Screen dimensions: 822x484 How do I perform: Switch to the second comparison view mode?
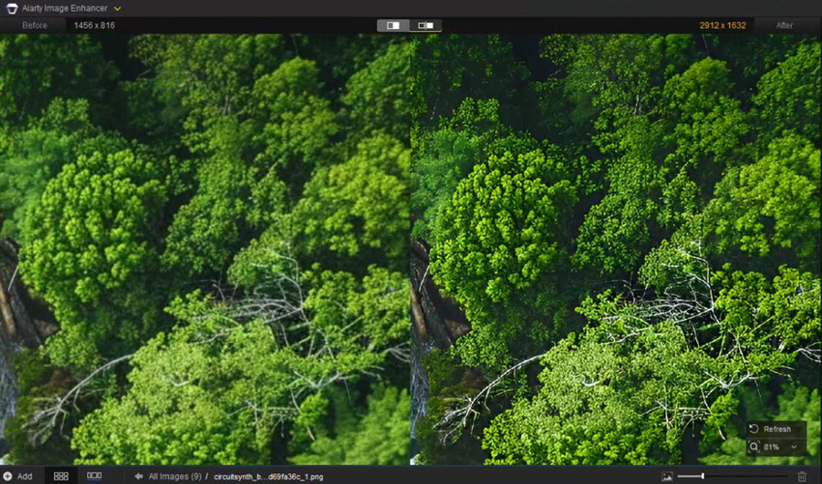[426, 25]
